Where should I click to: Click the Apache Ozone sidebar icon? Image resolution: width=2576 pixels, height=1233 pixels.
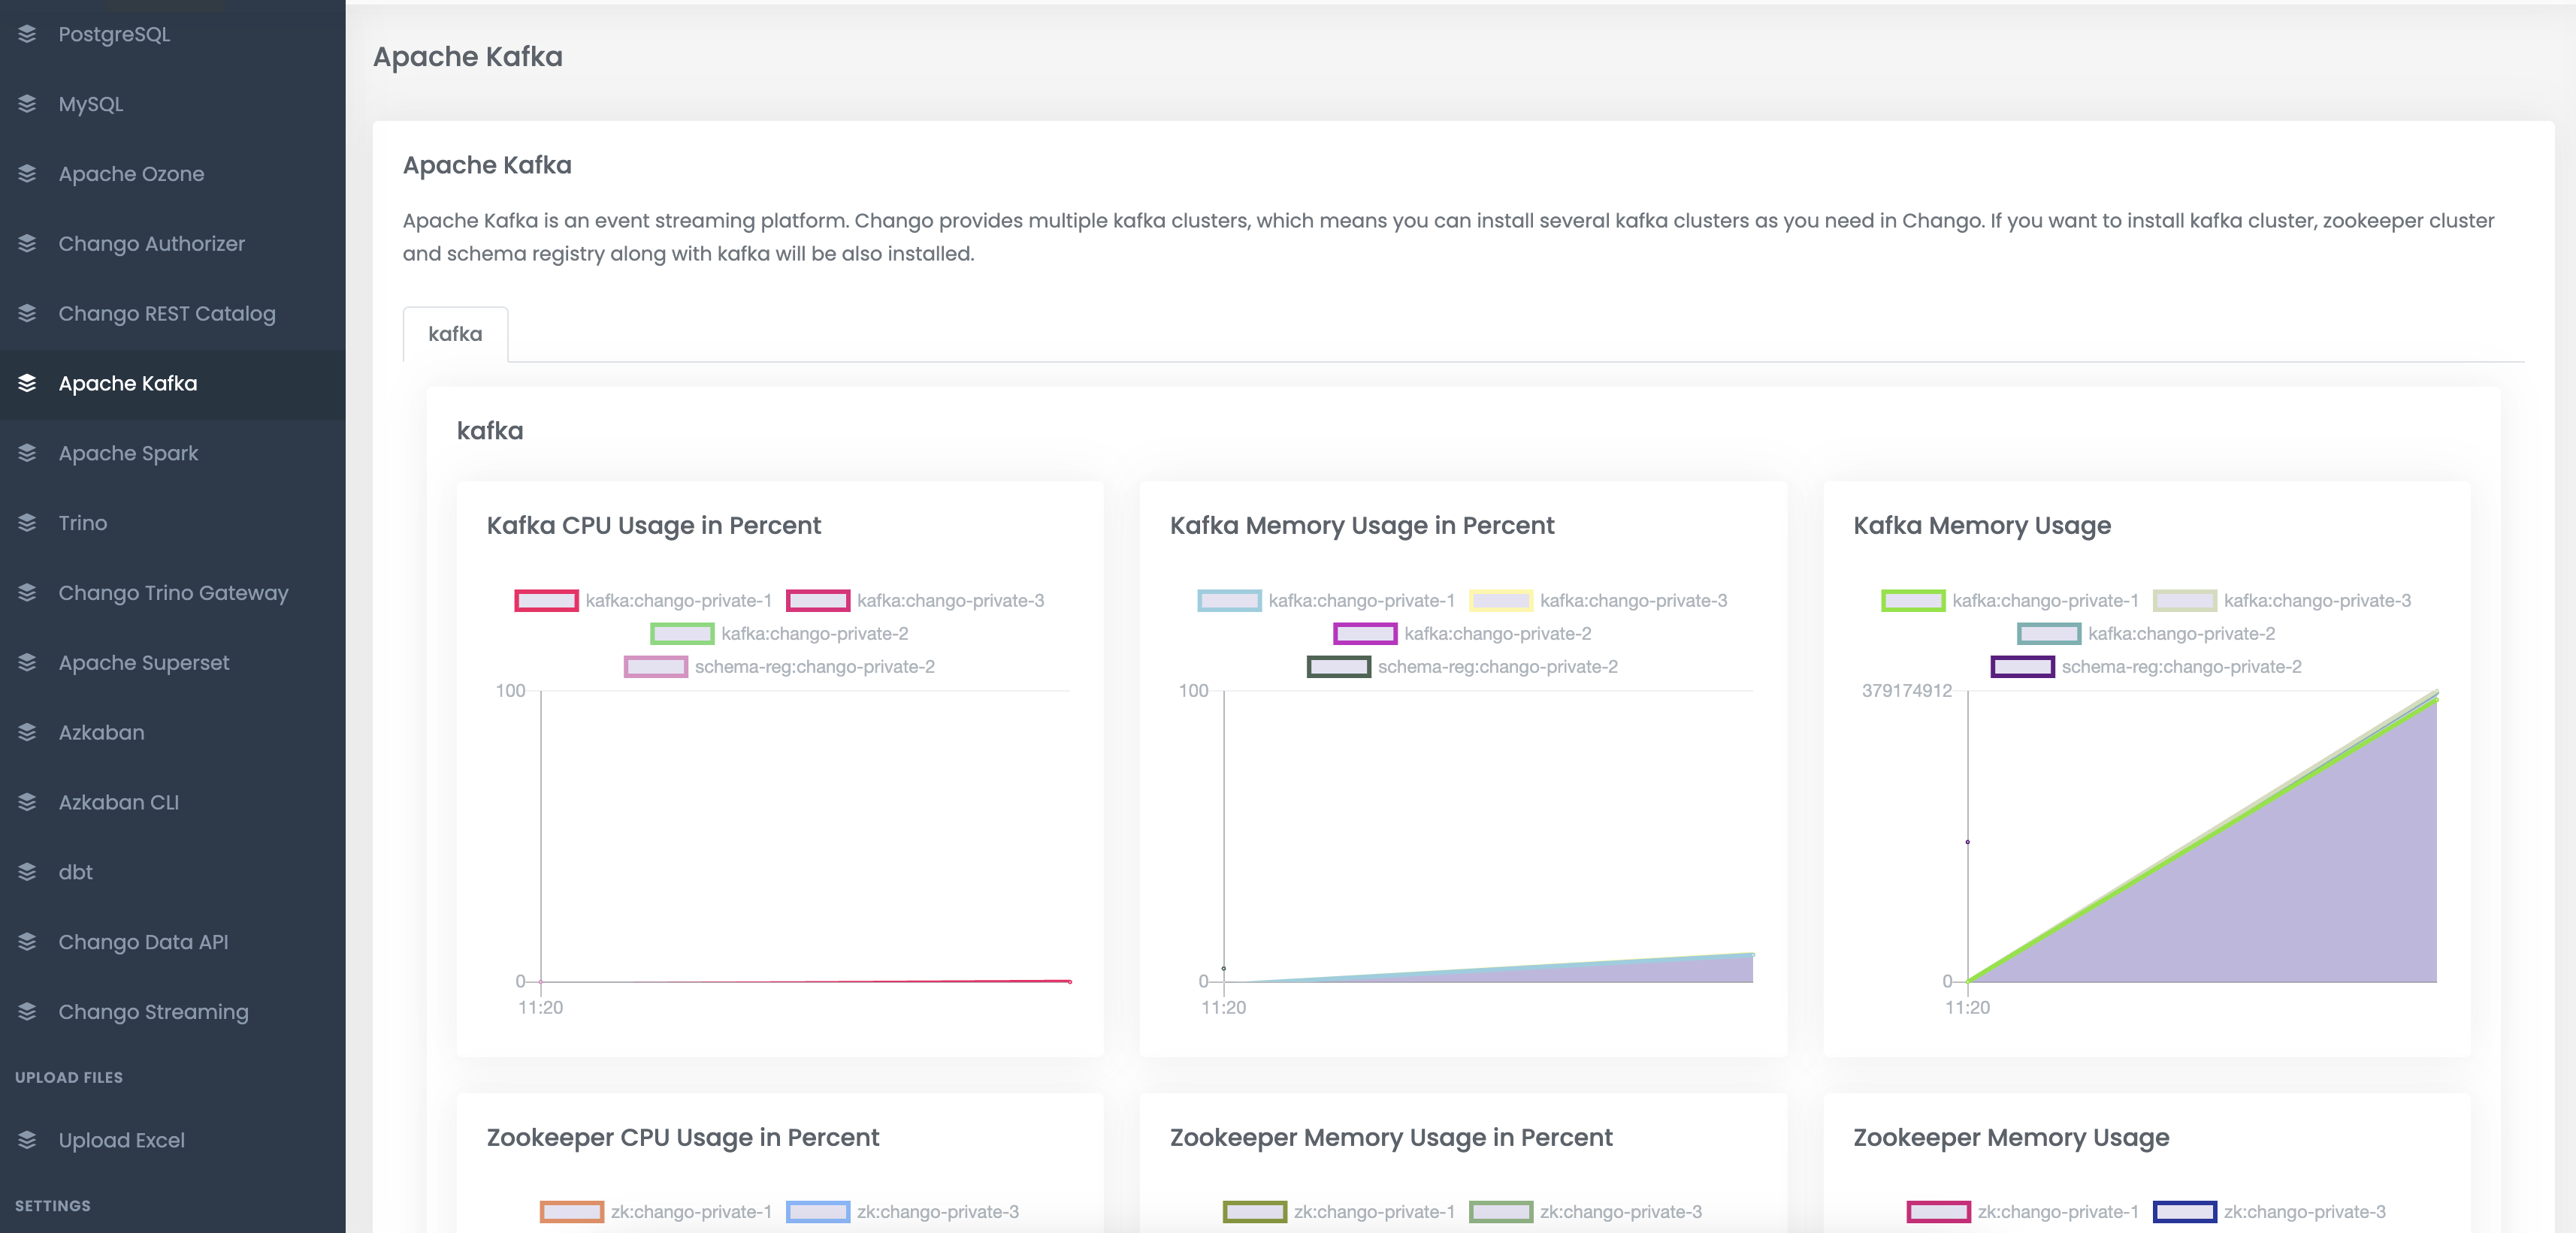click(27, 174)
